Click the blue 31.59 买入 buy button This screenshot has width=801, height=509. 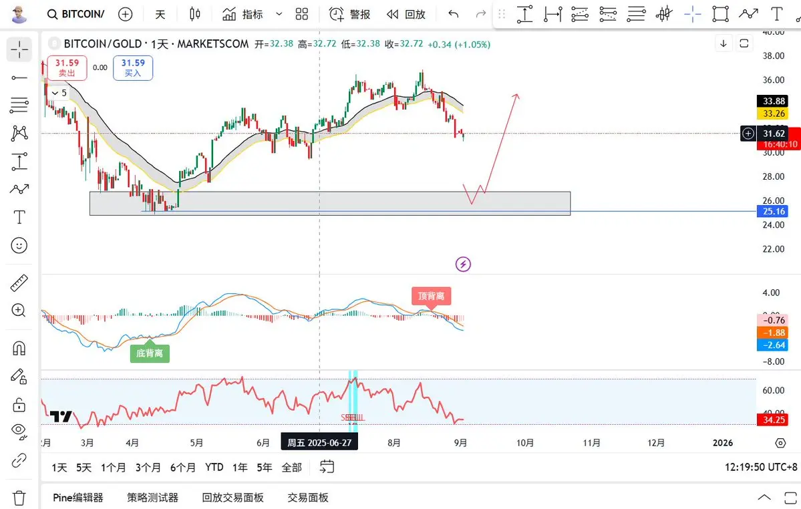(x=133, y=68)
